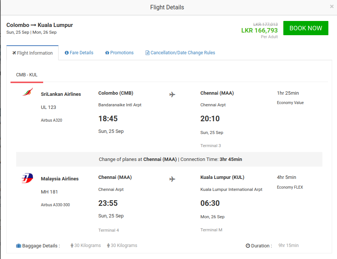Click Mon, 26 Sep arrival date

click(212, 217)
